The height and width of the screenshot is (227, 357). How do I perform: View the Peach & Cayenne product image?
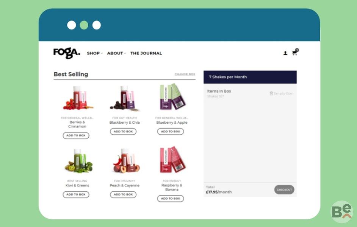[126, 161]
